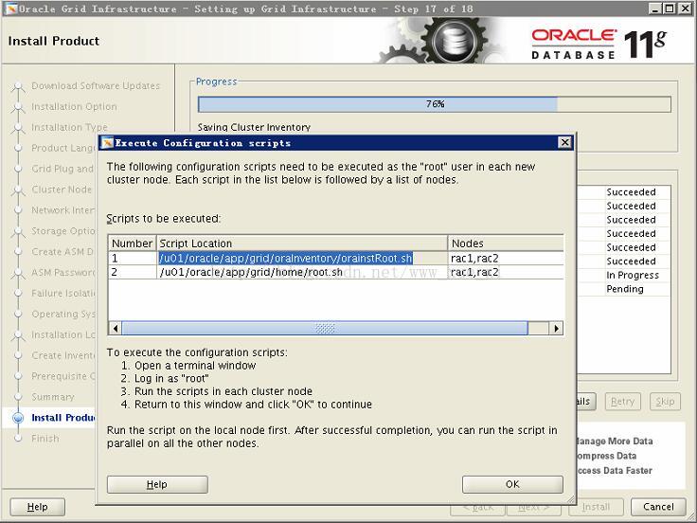Click the disabled Install button
This screenshot has height=523, width=697.
596,507
